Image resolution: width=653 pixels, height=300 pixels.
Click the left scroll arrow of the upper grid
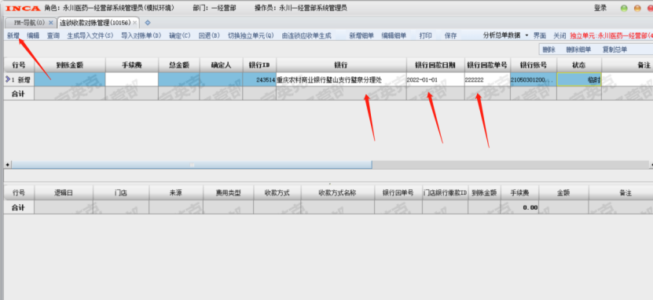[x=7, y=165]
